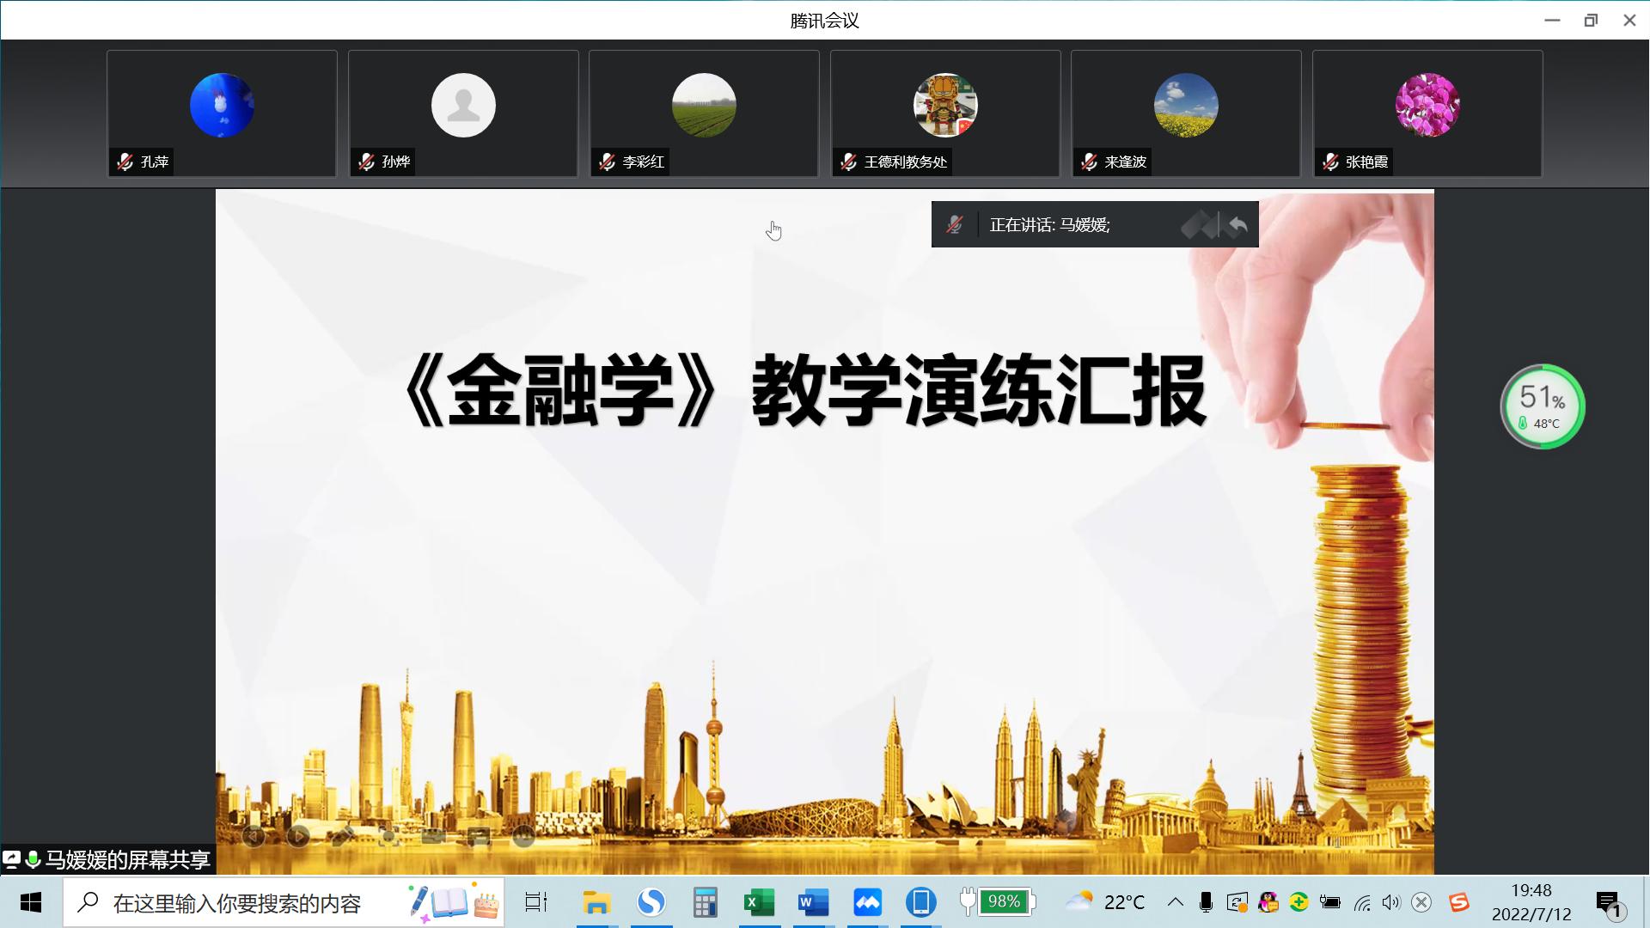Open notification center with 1 alert
Screen dimensions: 1650x928
click(x=1610, y=903)
